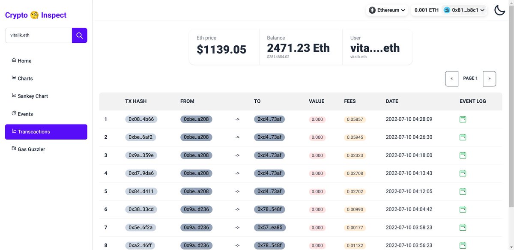Click the 0.001 ETH wallet balance

point(427,10)
